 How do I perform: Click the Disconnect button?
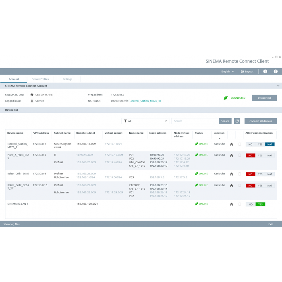point(264,98)
